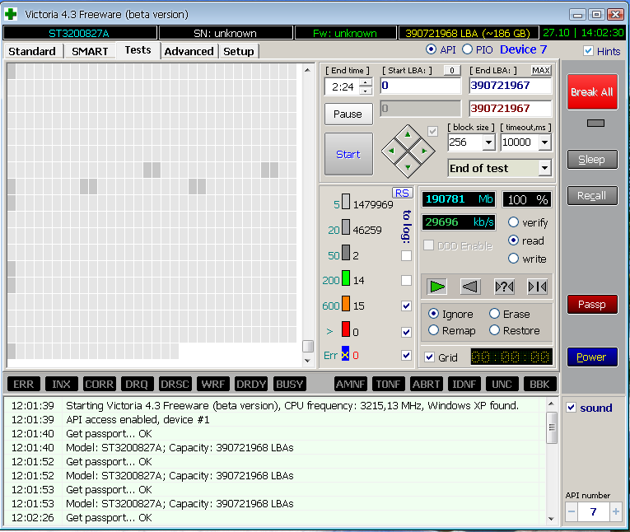Click the right arrow in diamond navigator

[424, 151]
